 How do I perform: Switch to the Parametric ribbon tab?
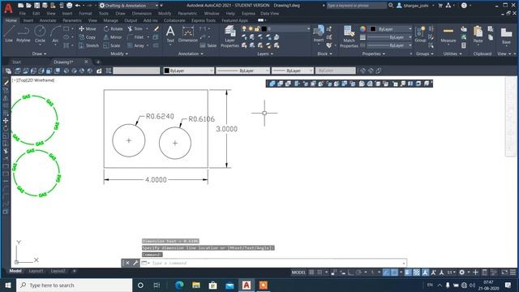pyautogui.click(x=72, y=20)
